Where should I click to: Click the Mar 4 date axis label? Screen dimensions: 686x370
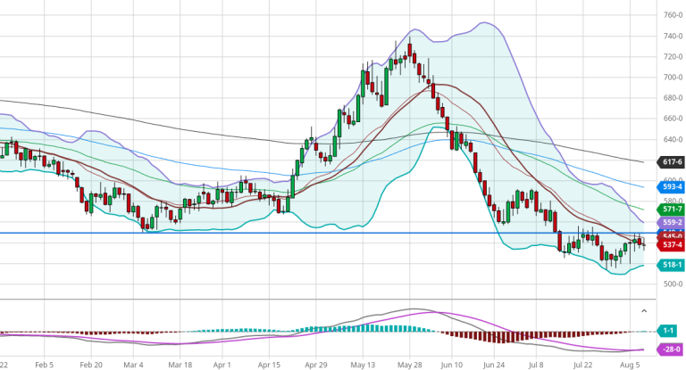point(133,365)
